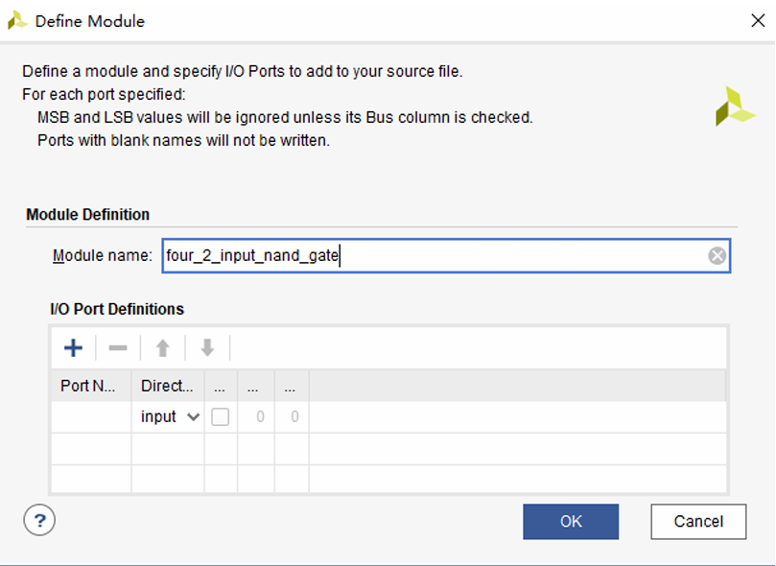This screenshot has width=776, height=566.
Task: Move port down with arrow icon
Action: click(x=207, y=348)
